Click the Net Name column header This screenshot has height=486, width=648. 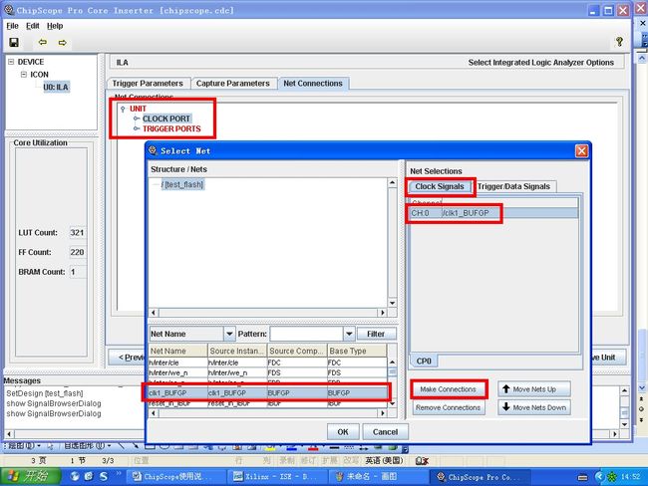click(x=178, y=351)
